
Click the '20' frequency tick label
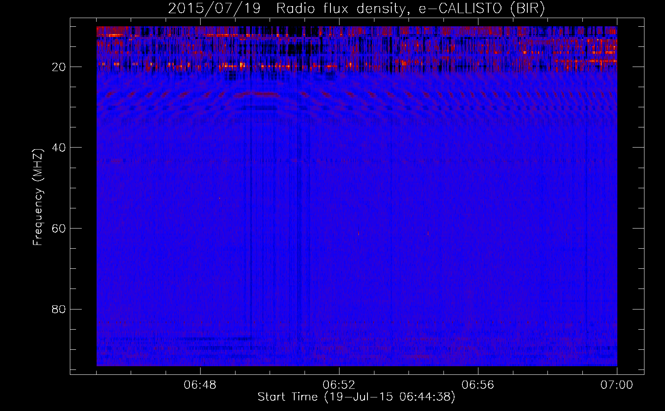[59, 67]
